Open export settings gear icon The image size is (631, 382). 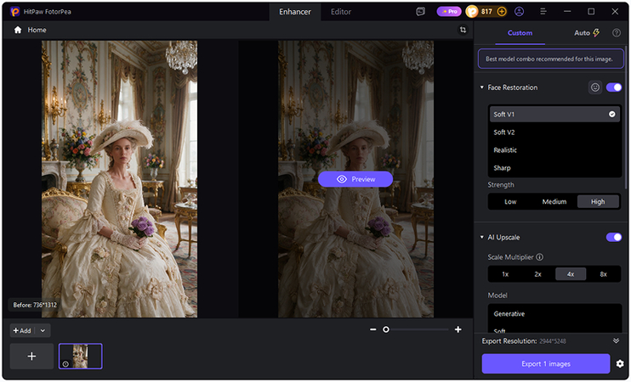[x=620, y=363]
